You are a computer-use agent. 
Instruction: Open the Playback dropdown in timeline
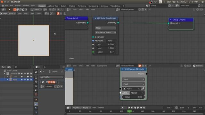click(77, 108)
